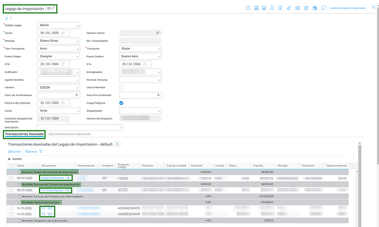This screenshot has height=227, width=379.
Task: Click the save icon in toolbar
Action: tap(257, 8)
